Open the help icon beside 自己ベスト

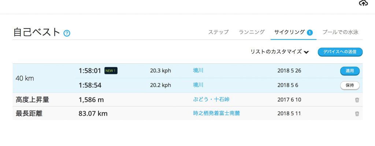[x=67, y=33]
